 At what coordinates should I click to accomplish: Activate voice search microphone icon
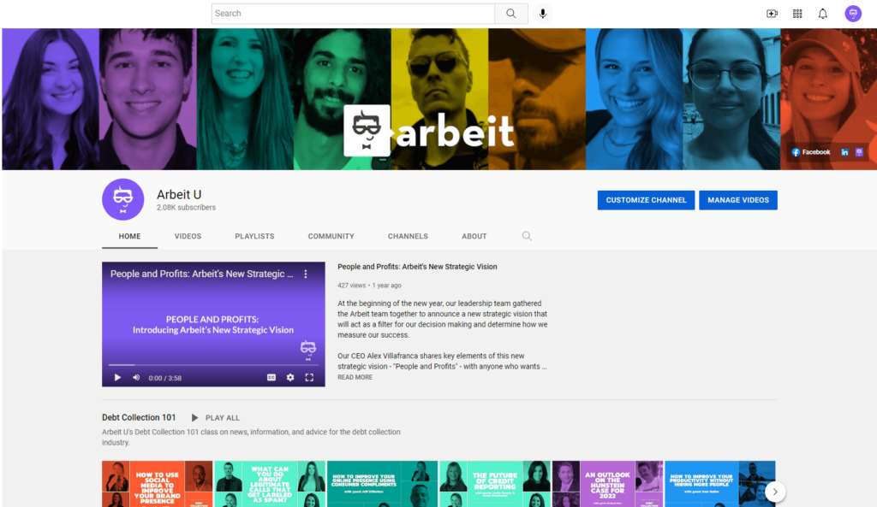[x=542, y=14]
